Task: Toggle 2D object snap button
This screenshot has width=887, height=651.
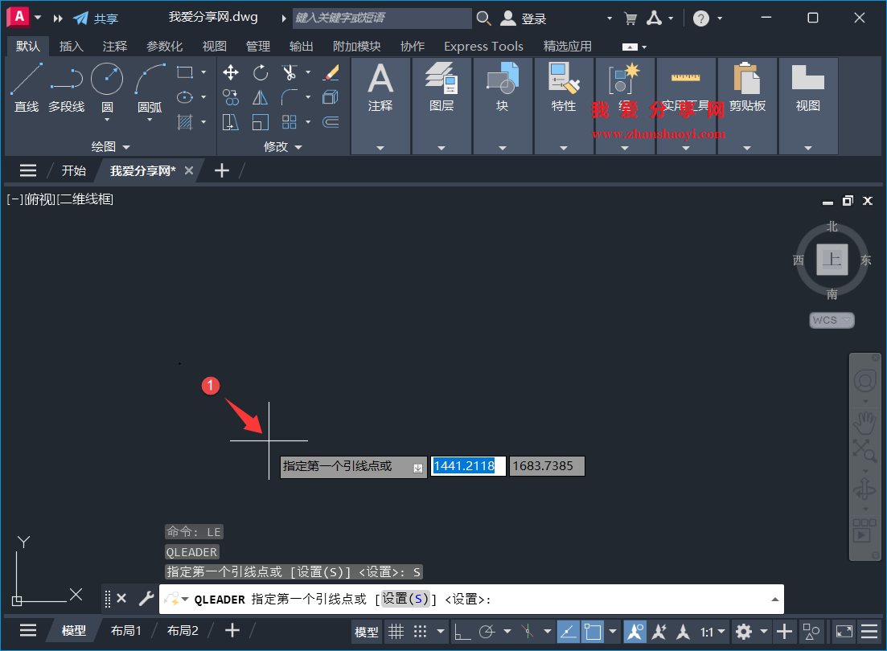Action: coord(593,631)
